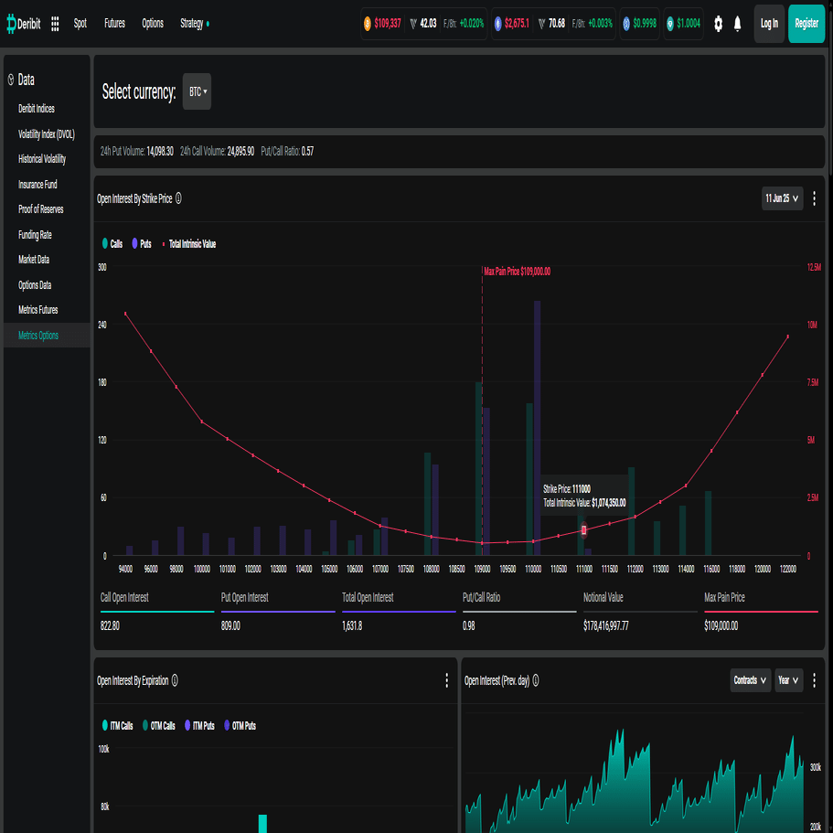Click the 24h Call Volume 24,895.90 value
833x833 pixels.
[240, 152]
